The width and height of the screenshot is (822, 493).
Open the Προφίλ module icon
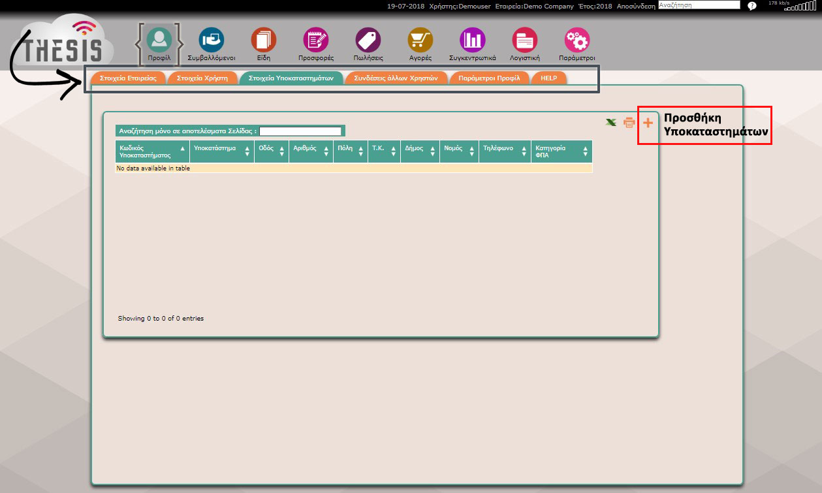point(159,40)
